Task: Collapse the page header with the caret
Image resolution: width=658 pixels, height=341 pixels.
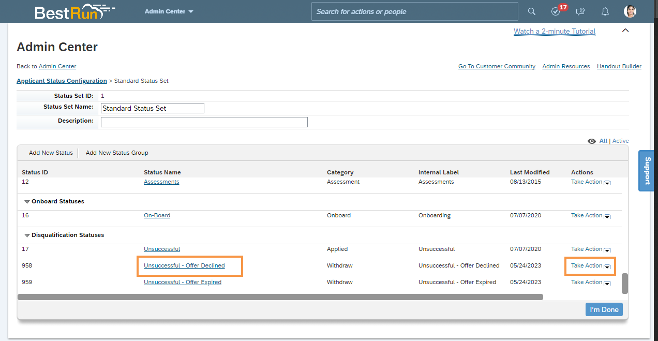Action: point(625,31)
